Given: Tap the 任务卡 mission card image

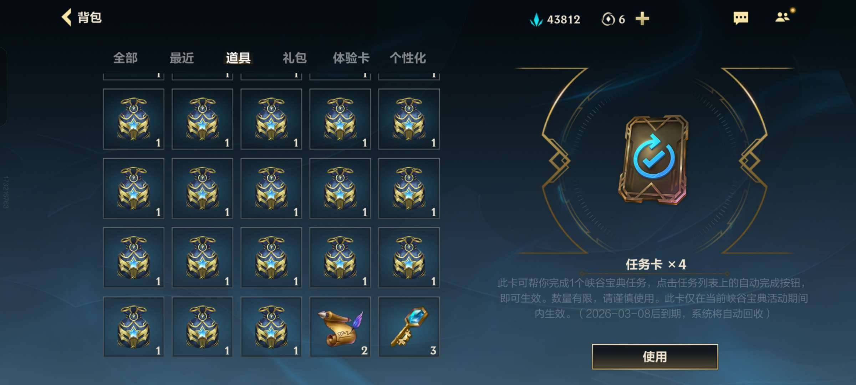Looking at the screenshot, I should coord(654,160).
